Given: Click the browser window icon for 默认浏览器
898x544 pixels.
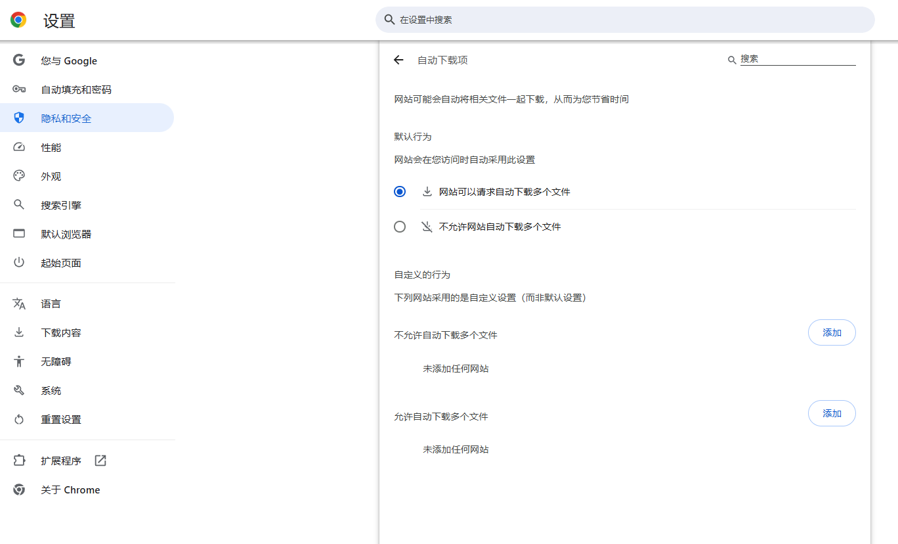Looking at the screenshot, I should [19, 234].
